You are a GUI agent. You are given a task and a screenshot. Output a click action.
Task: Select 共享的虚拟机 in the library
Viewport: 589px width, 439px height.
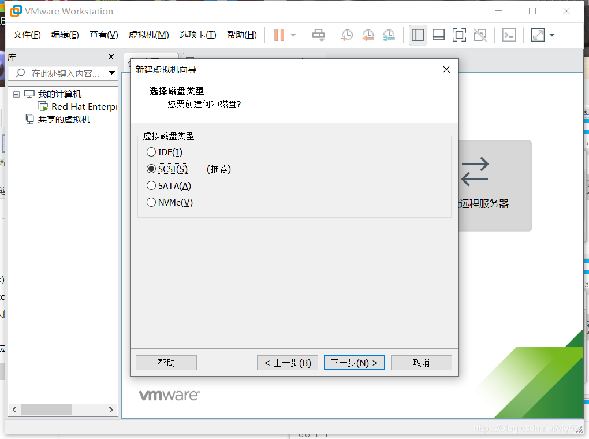click(64, 120)
